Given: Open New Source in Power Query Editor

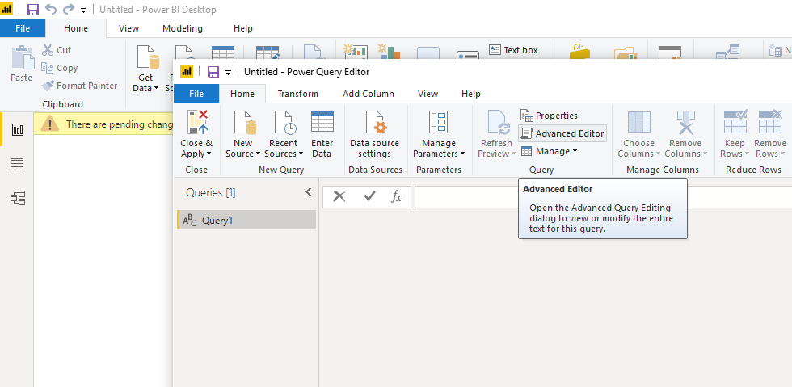Looking at the screenshot, I should pyautogui.click(x=242, y=134).
